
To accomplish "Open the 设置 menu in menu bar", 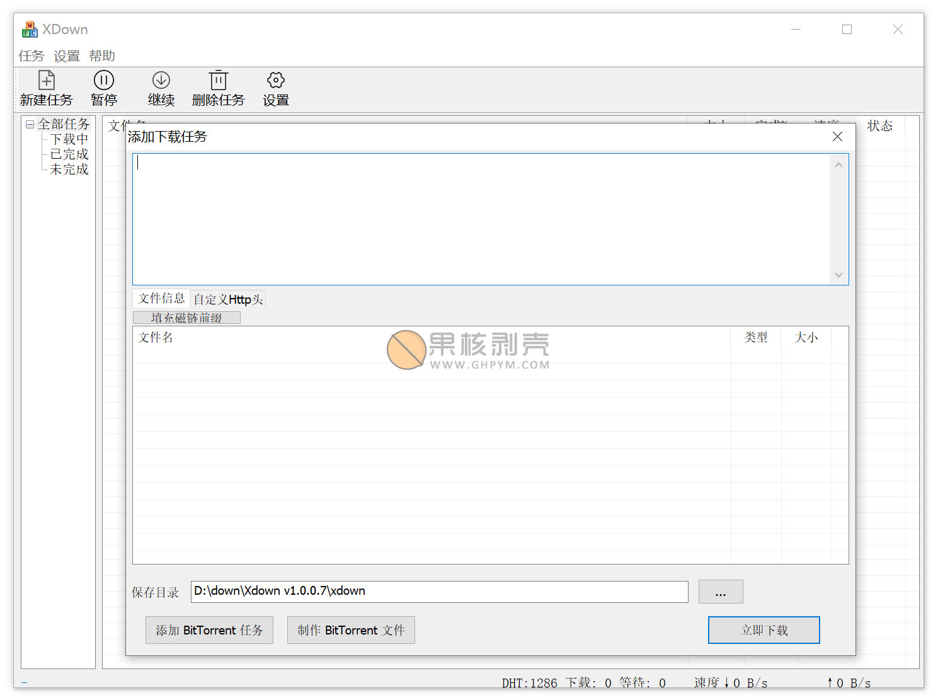I will tap(67, 56).
